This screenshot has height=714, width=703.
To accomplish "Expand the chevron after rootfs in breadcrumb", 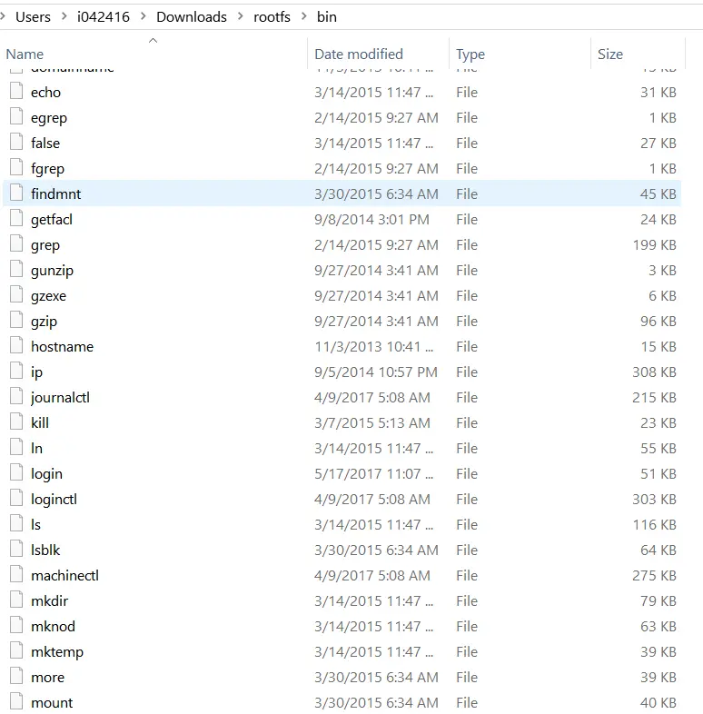I will [x=304, y=16].
